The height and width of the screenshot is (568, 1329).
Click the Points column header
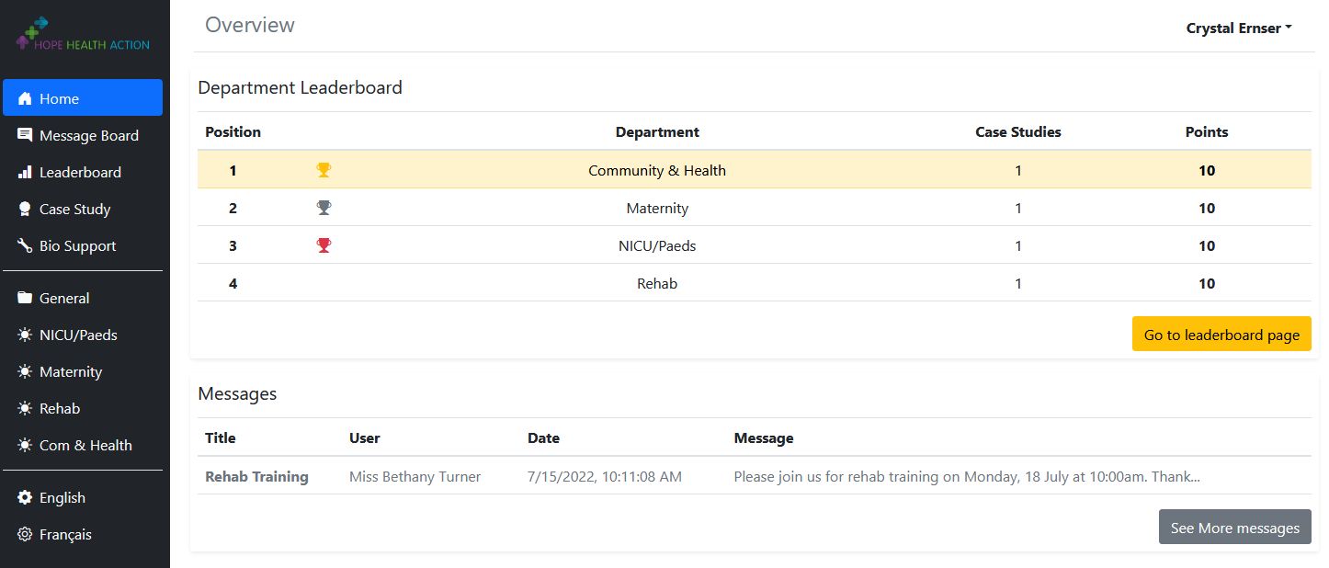pyautogui.click(x=1207, y=131)
